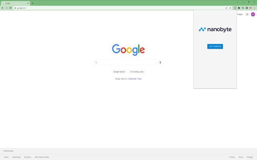The height and width of the screenshot is (160, 257).
Task: Click the share page icon in address bar
Action: click(x=226, y=8)
